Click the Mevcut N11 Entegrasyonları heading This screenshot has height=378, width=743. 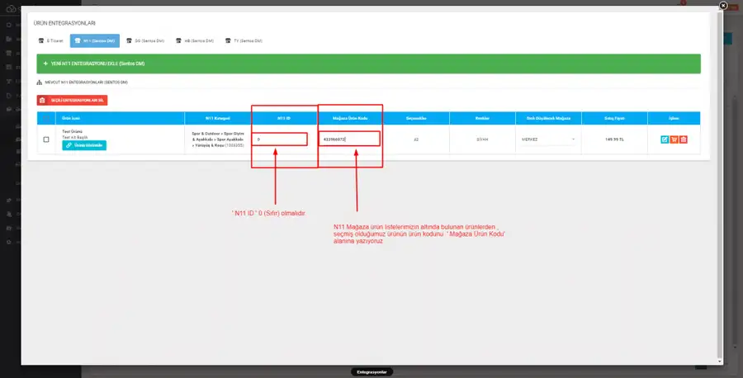[86, 83]
